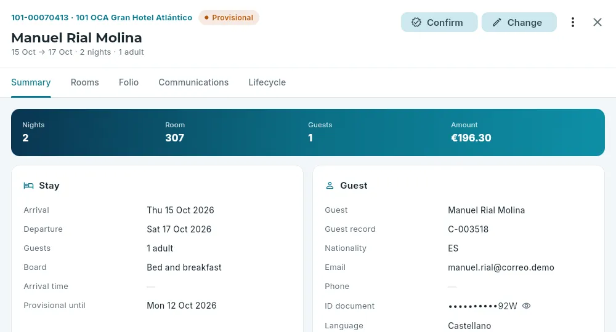Confirm the provisional reservation
This screenshot has width=616, height=332.
pos(439,22)
